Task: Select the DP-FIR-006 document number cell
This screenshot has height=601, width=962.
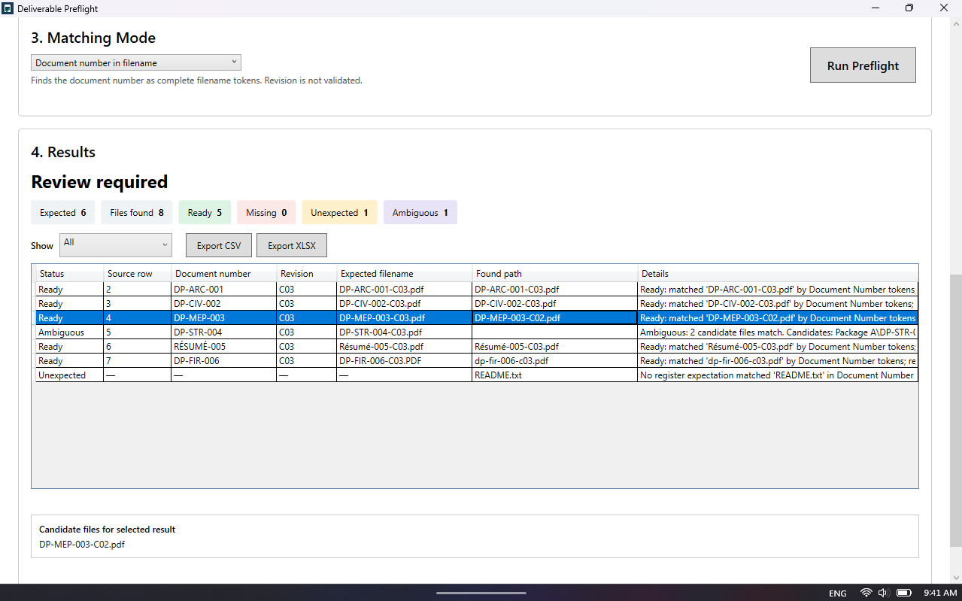Action: (x=224, y=361)
